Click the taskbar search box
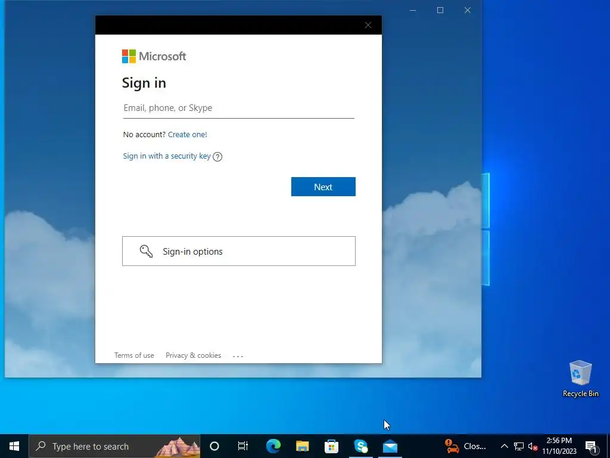 114,446
